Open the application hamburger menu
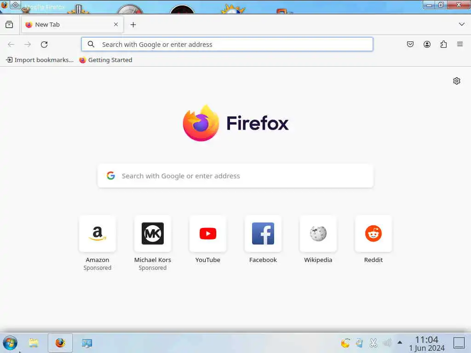Screen dimensions: 471x353 click(460, 45)
